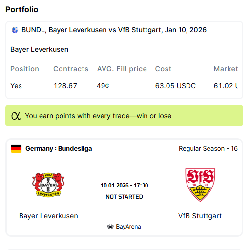Select the Yes position row
Screen dimensions: 250x250
(x=125, y=86)
